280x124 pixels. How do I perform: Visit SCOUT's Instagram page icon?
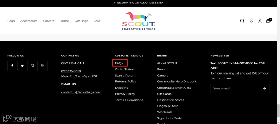point(32,66)
